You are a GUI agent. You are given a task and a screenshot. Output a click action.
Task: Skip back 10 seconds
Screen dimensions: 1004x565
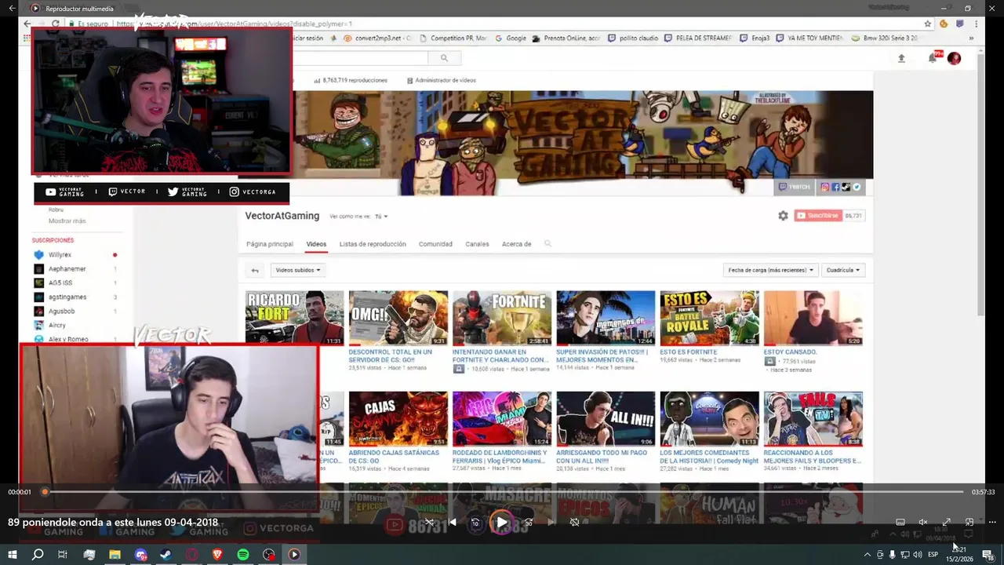[x=475, y=522]
